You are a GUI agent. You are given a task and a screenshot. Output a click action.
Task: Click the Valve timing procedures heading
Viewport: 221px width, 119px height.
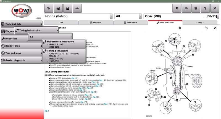point(57,72)
